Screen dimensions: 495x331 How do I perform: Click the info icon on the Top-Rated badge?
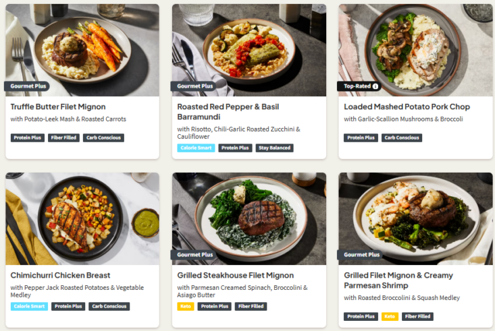[x=375, y=86]
